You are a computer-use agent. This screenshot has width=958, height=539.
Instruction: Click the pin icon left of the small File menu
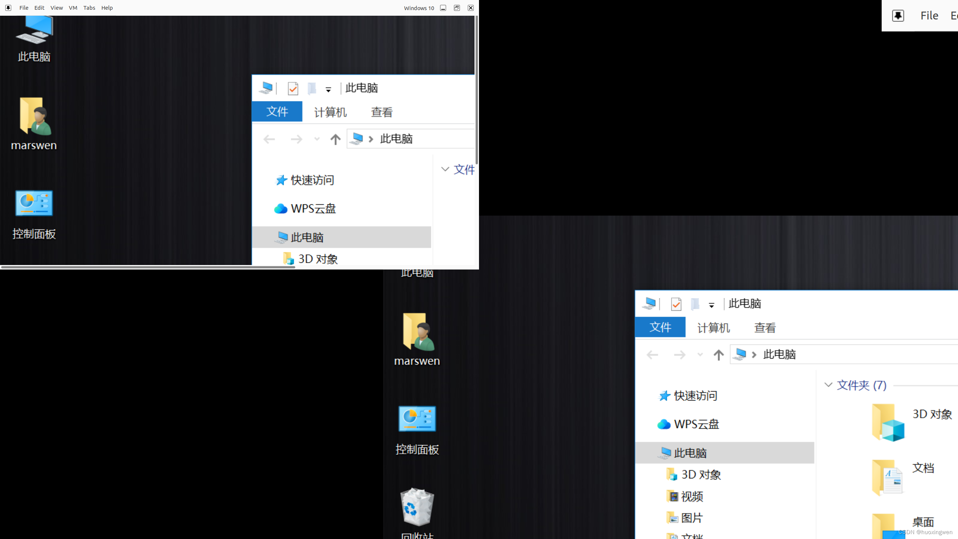tap(8, 8)
